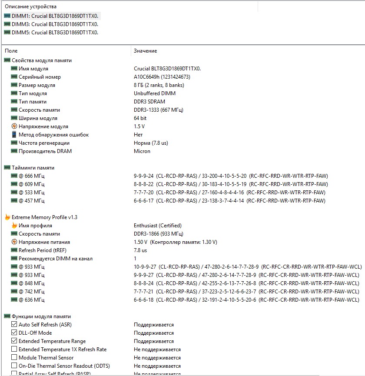This screenshot has height=376, width=365.
Task: Click memory icon beside '@ 666 МГц'
Action: click(x=14, y=176)
